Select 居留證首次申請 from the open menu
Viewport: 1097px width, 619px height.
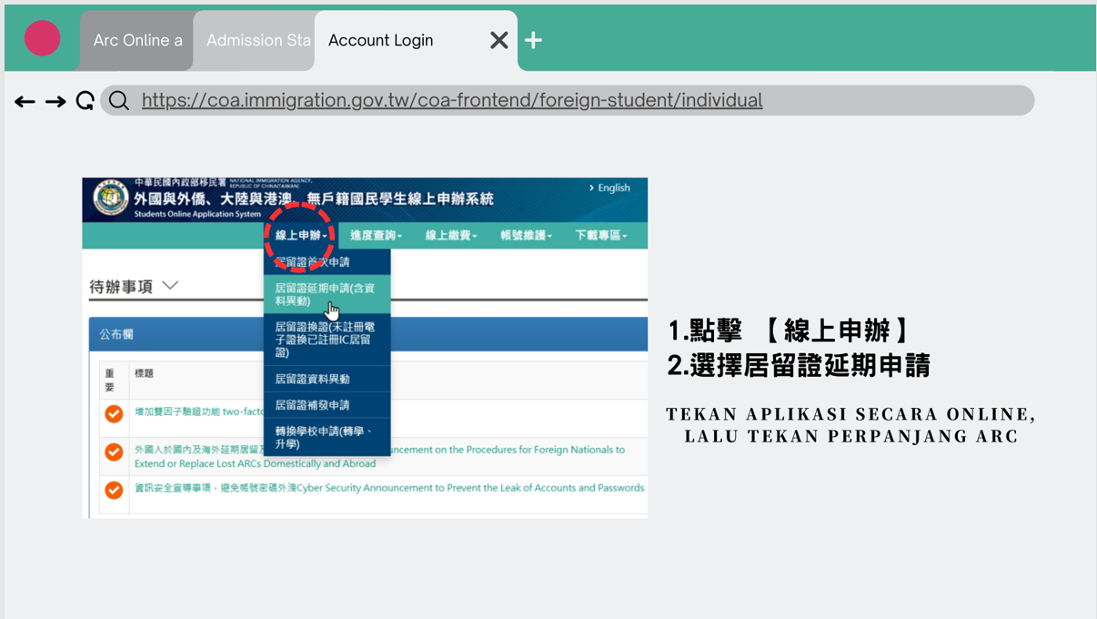coord(324,260)
